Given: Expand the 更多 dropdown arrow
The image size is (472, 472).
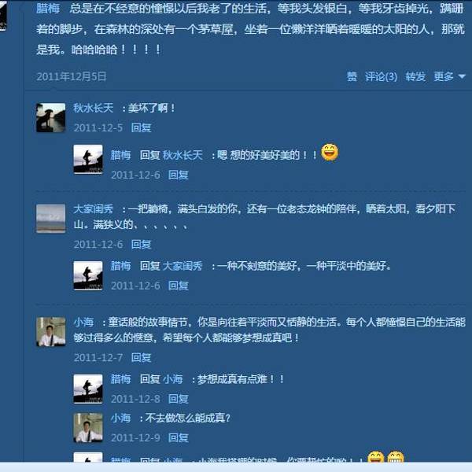Looking at the screenshot, I should 462,76.
